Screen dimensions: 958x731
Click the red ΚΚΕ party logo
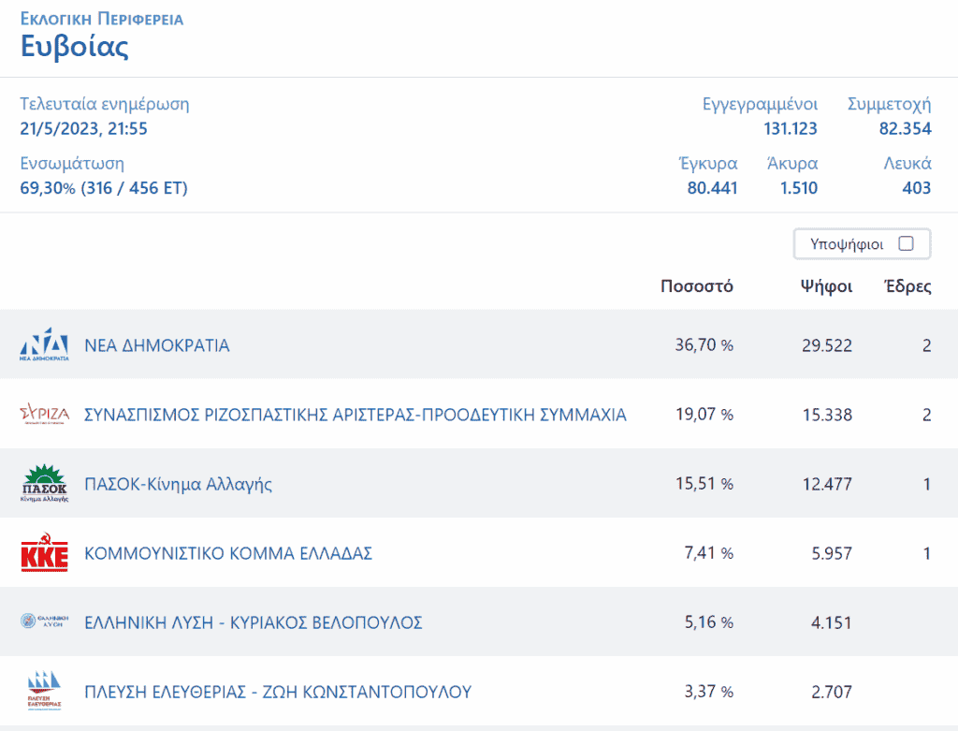point(44,553)
